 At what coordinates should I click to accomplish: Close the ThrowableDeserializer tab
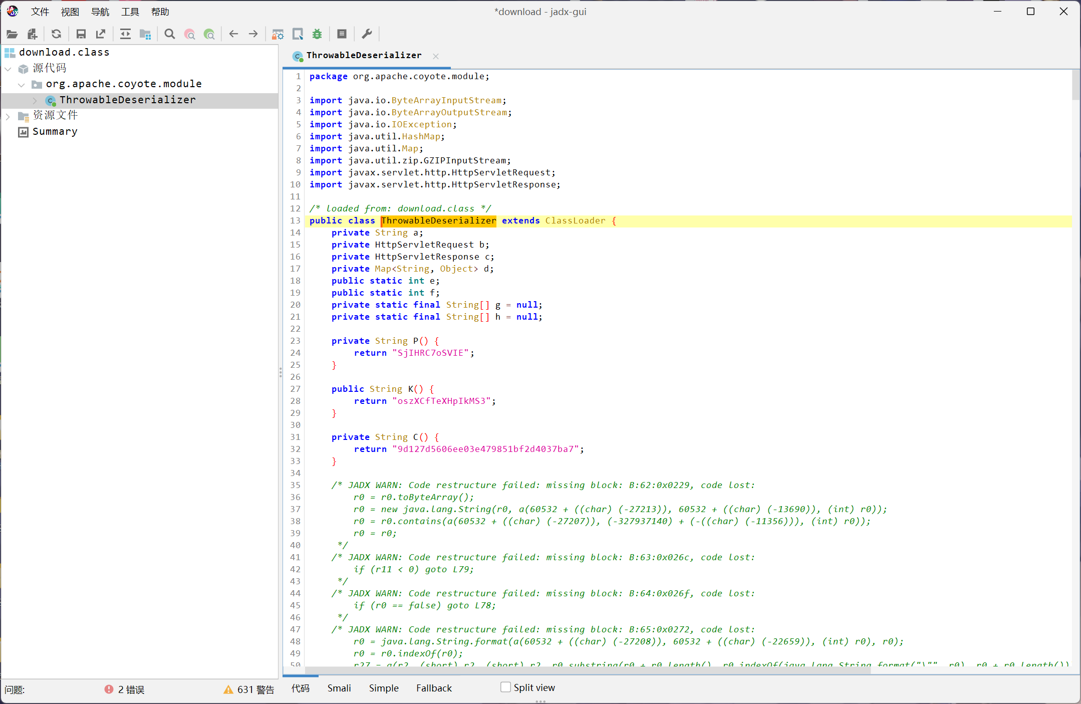tap(436, 56)
